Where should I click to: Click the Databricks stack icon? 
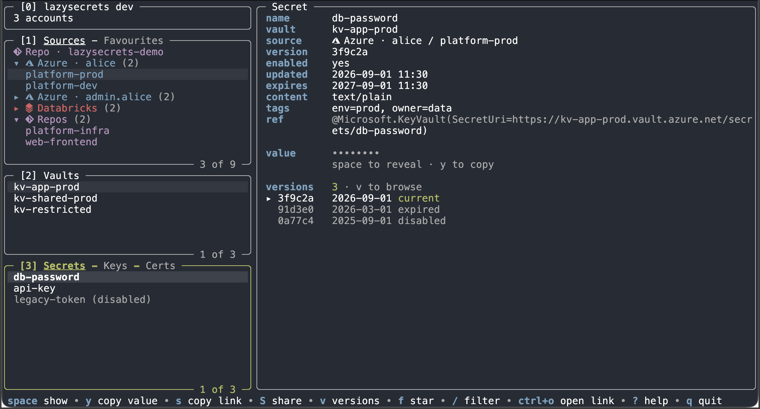(29, 108)
